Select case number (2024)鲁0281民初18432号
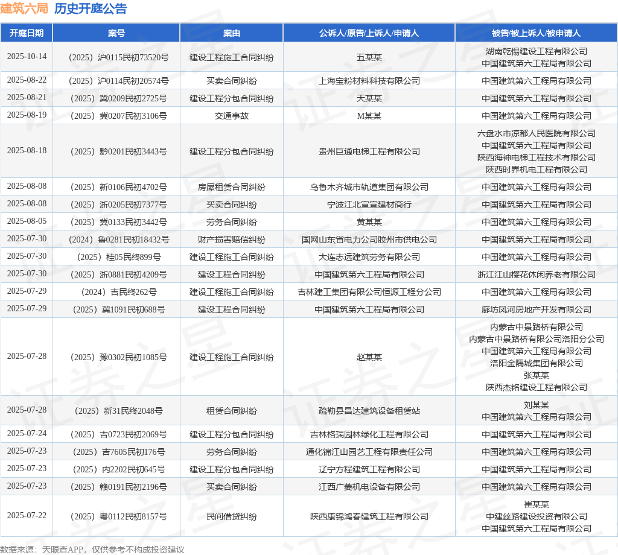This screenshot has width=618, height=555. (119, 239)
